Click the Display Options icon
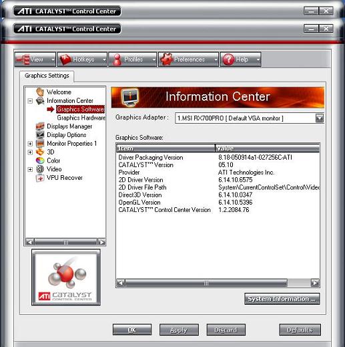 click(40, 135)
